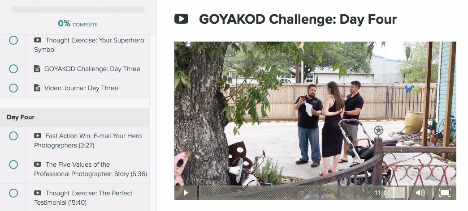Mark Video Journal: Day Three complete
The image size is (468, 211).
[13, 88]
